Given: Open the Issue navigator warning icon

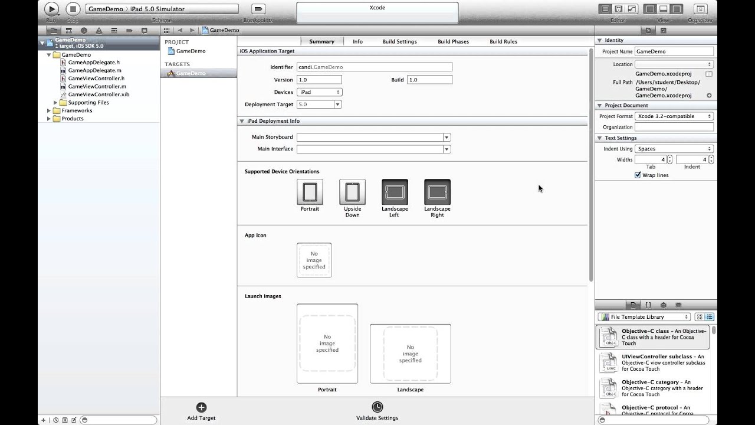Looking at the screenshot, I should [x=99, y=30].
